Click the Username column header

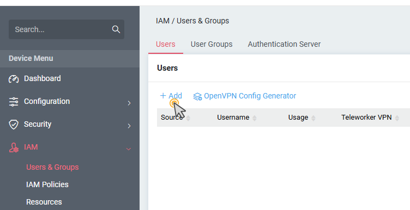click(233, 118)
